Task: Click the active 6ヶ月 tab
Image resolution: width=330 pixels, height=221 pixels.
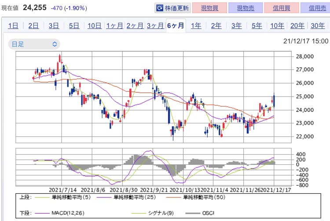Action: [176, 25]
